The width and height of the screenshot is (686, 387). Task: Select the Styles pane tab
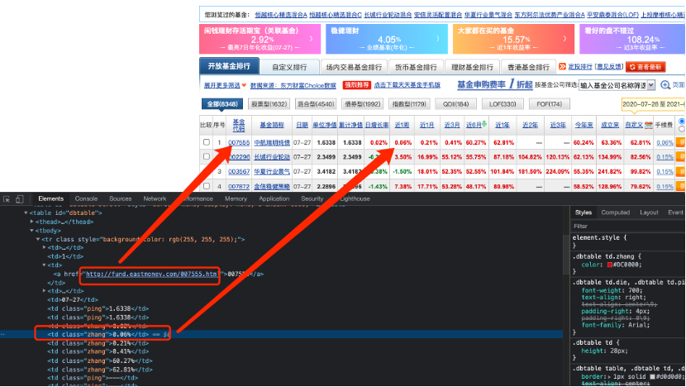coord(584,213)
